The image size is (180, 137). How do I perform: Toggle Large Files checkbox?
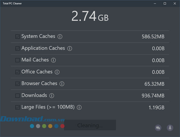[x=17, y=107]
